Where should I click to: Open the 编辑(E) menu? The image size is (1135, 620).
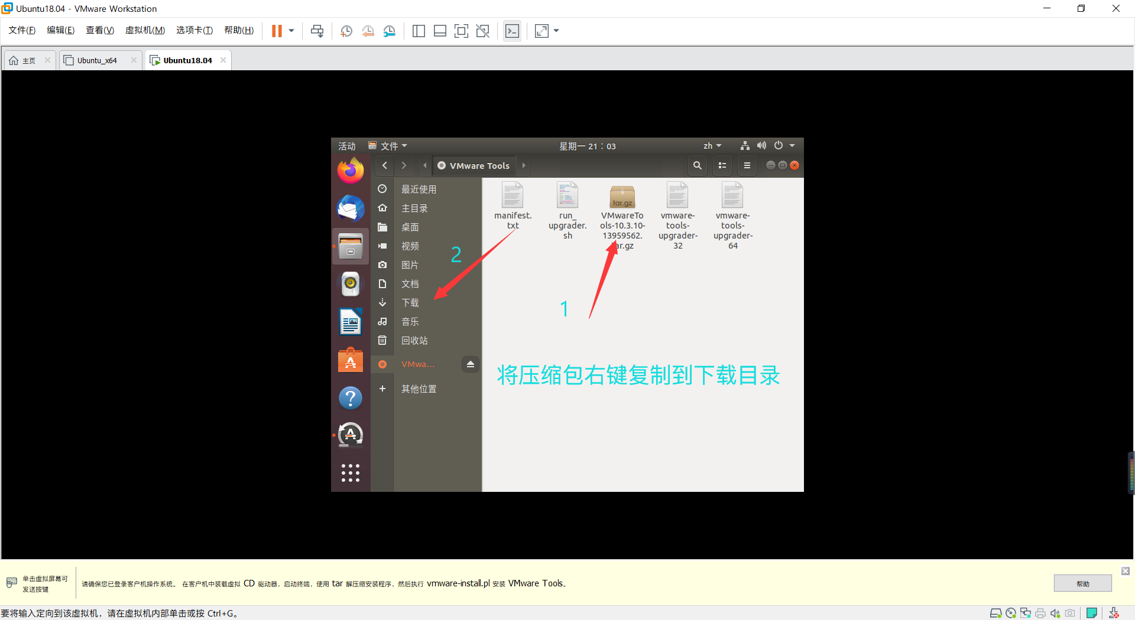60,30
